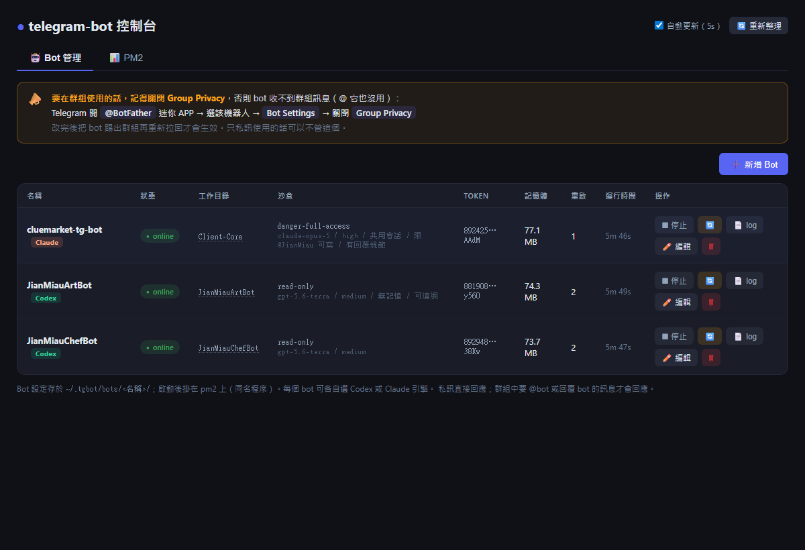Delete the cluemarket-tg-bot bot

[711, 246]
